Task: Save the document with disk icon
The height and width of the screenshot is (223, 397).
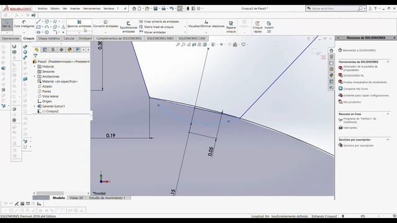Action: coord(156,8)
